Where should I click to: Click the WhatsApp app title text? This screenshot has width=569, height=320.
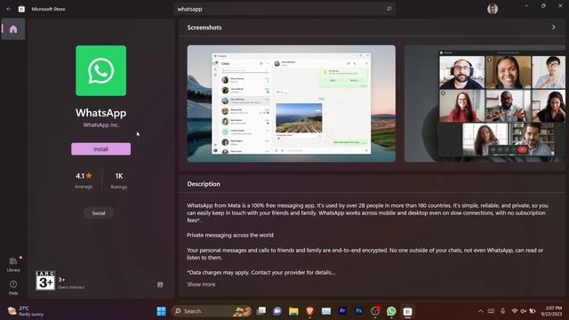point(100,113)
